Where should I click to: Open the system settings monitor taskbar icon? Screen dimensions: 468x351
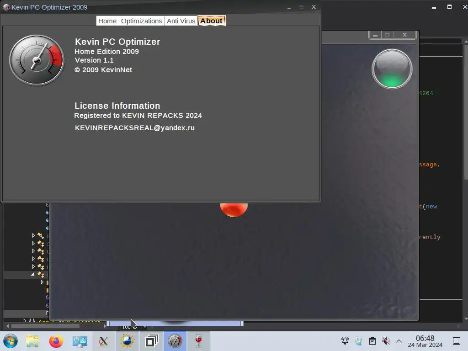point(80,341)
